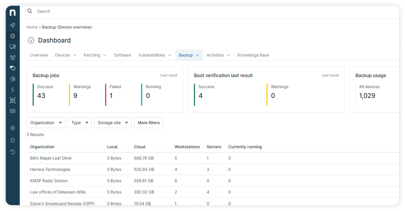
Task: Open the Devices monitor icon in sidebar
Action: point(13,47)
